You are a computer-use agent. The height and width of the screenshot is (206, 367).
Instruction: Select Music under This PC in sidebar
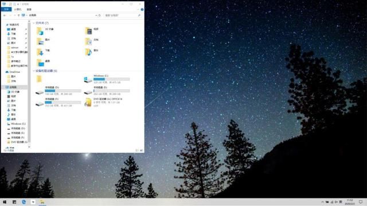point(14,114)
